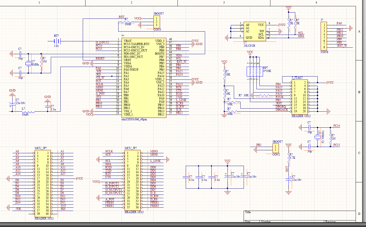Click the FREE0 net label
Screen dimensions: 366x227
click(x=110, y=203)
